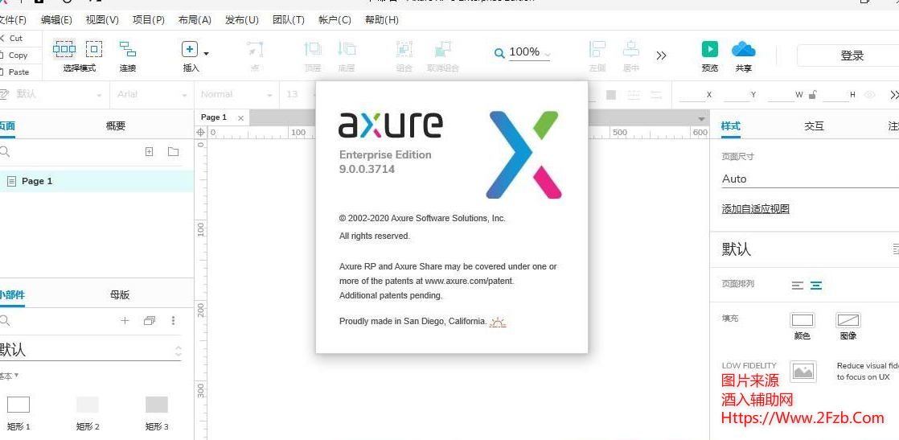Open the 帮助(H) menu
Image resolution: width=899 pixels, height=440 pixels.
point(381,20)
